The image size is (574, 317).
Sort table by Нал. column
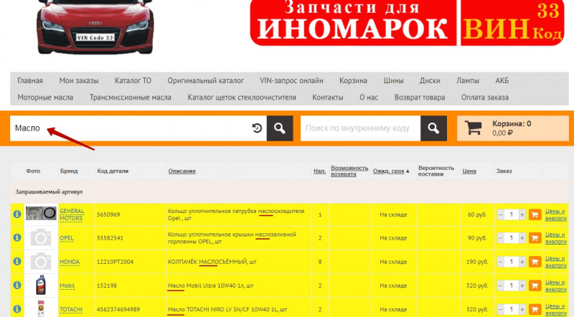319,171
